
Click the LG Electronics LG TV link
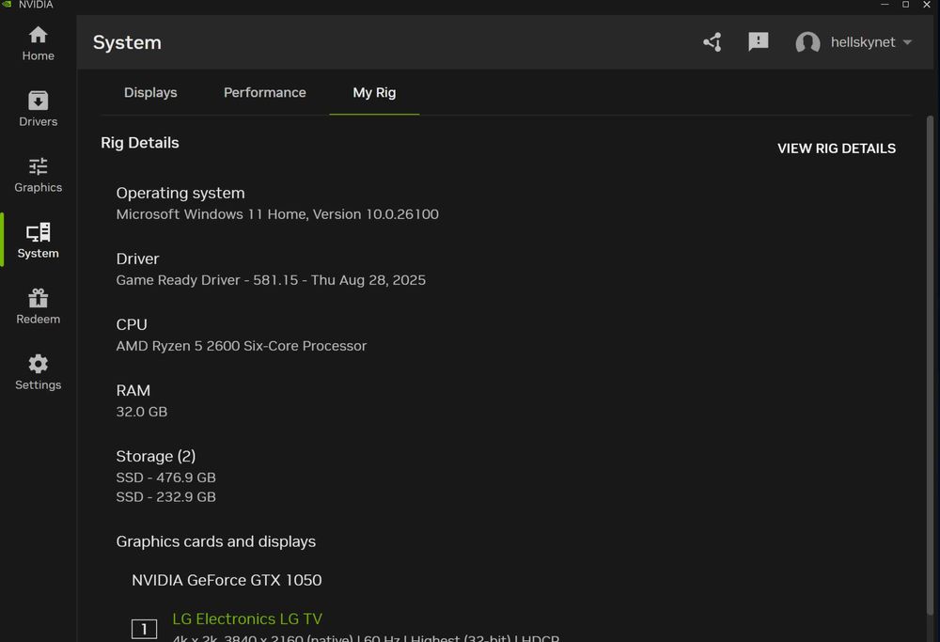point(247,619)
